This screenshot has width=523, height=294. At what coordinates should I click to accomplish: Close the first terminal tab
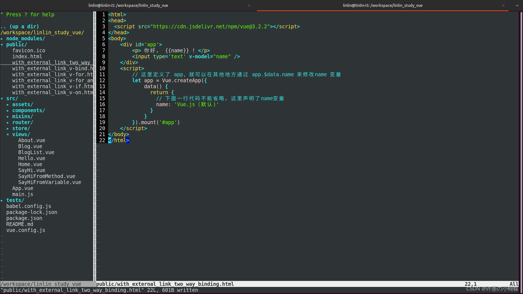(249, 5)
